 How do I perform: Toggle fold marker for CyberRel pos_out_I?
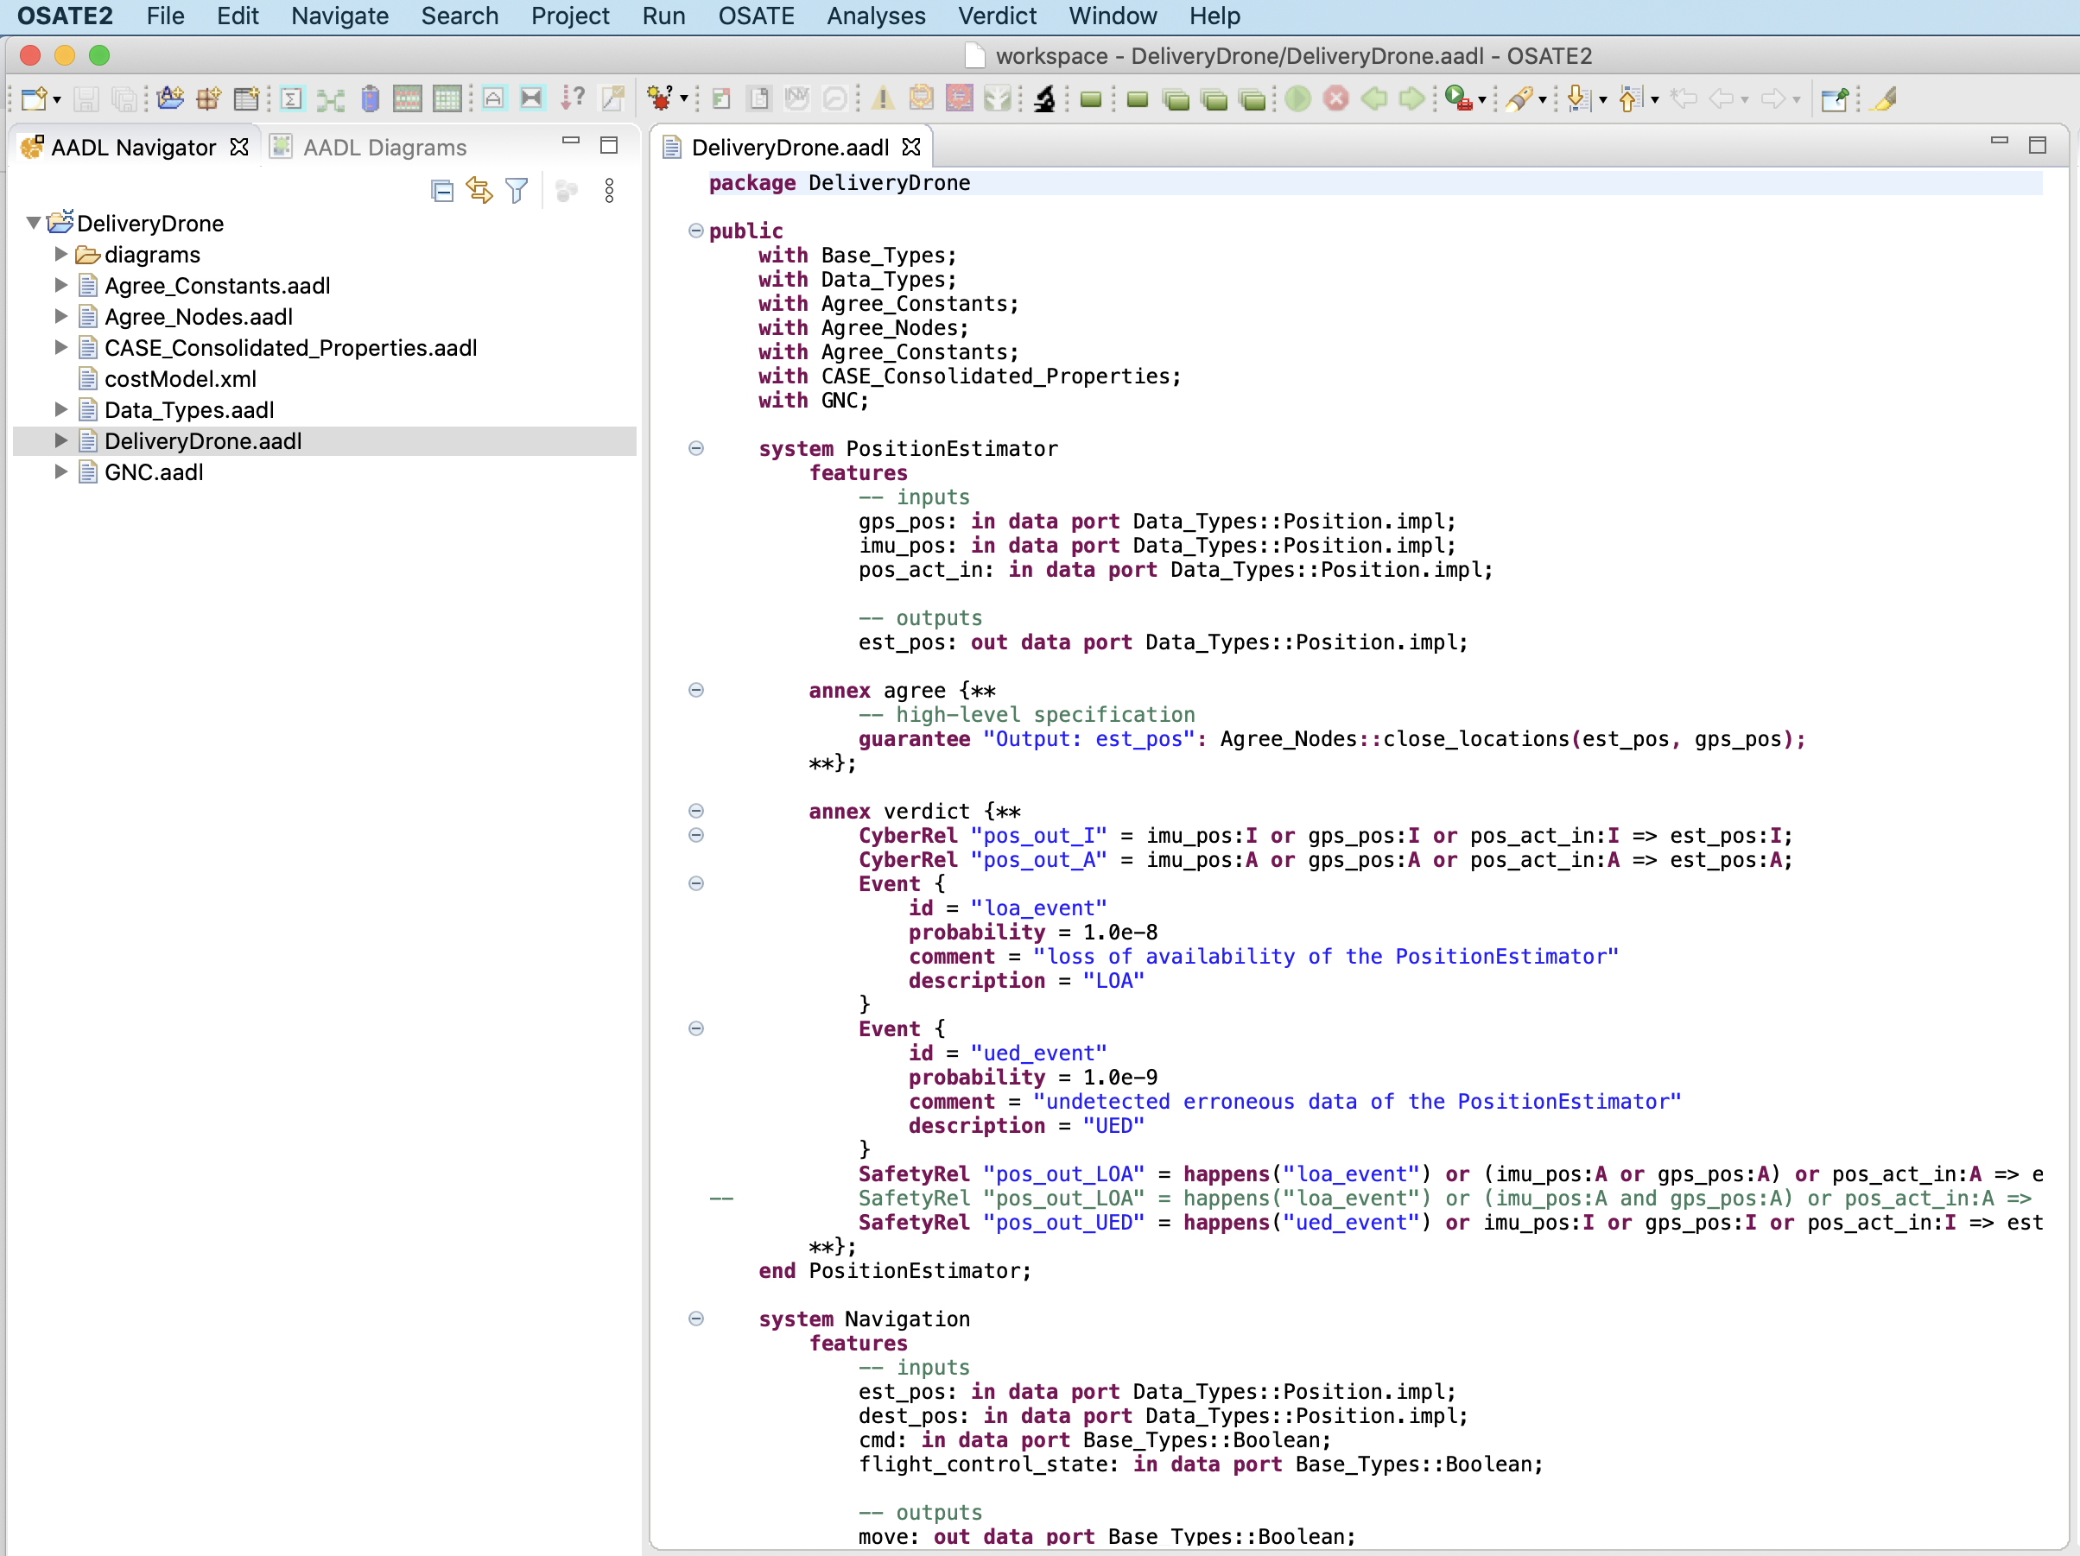pos(696,835)
